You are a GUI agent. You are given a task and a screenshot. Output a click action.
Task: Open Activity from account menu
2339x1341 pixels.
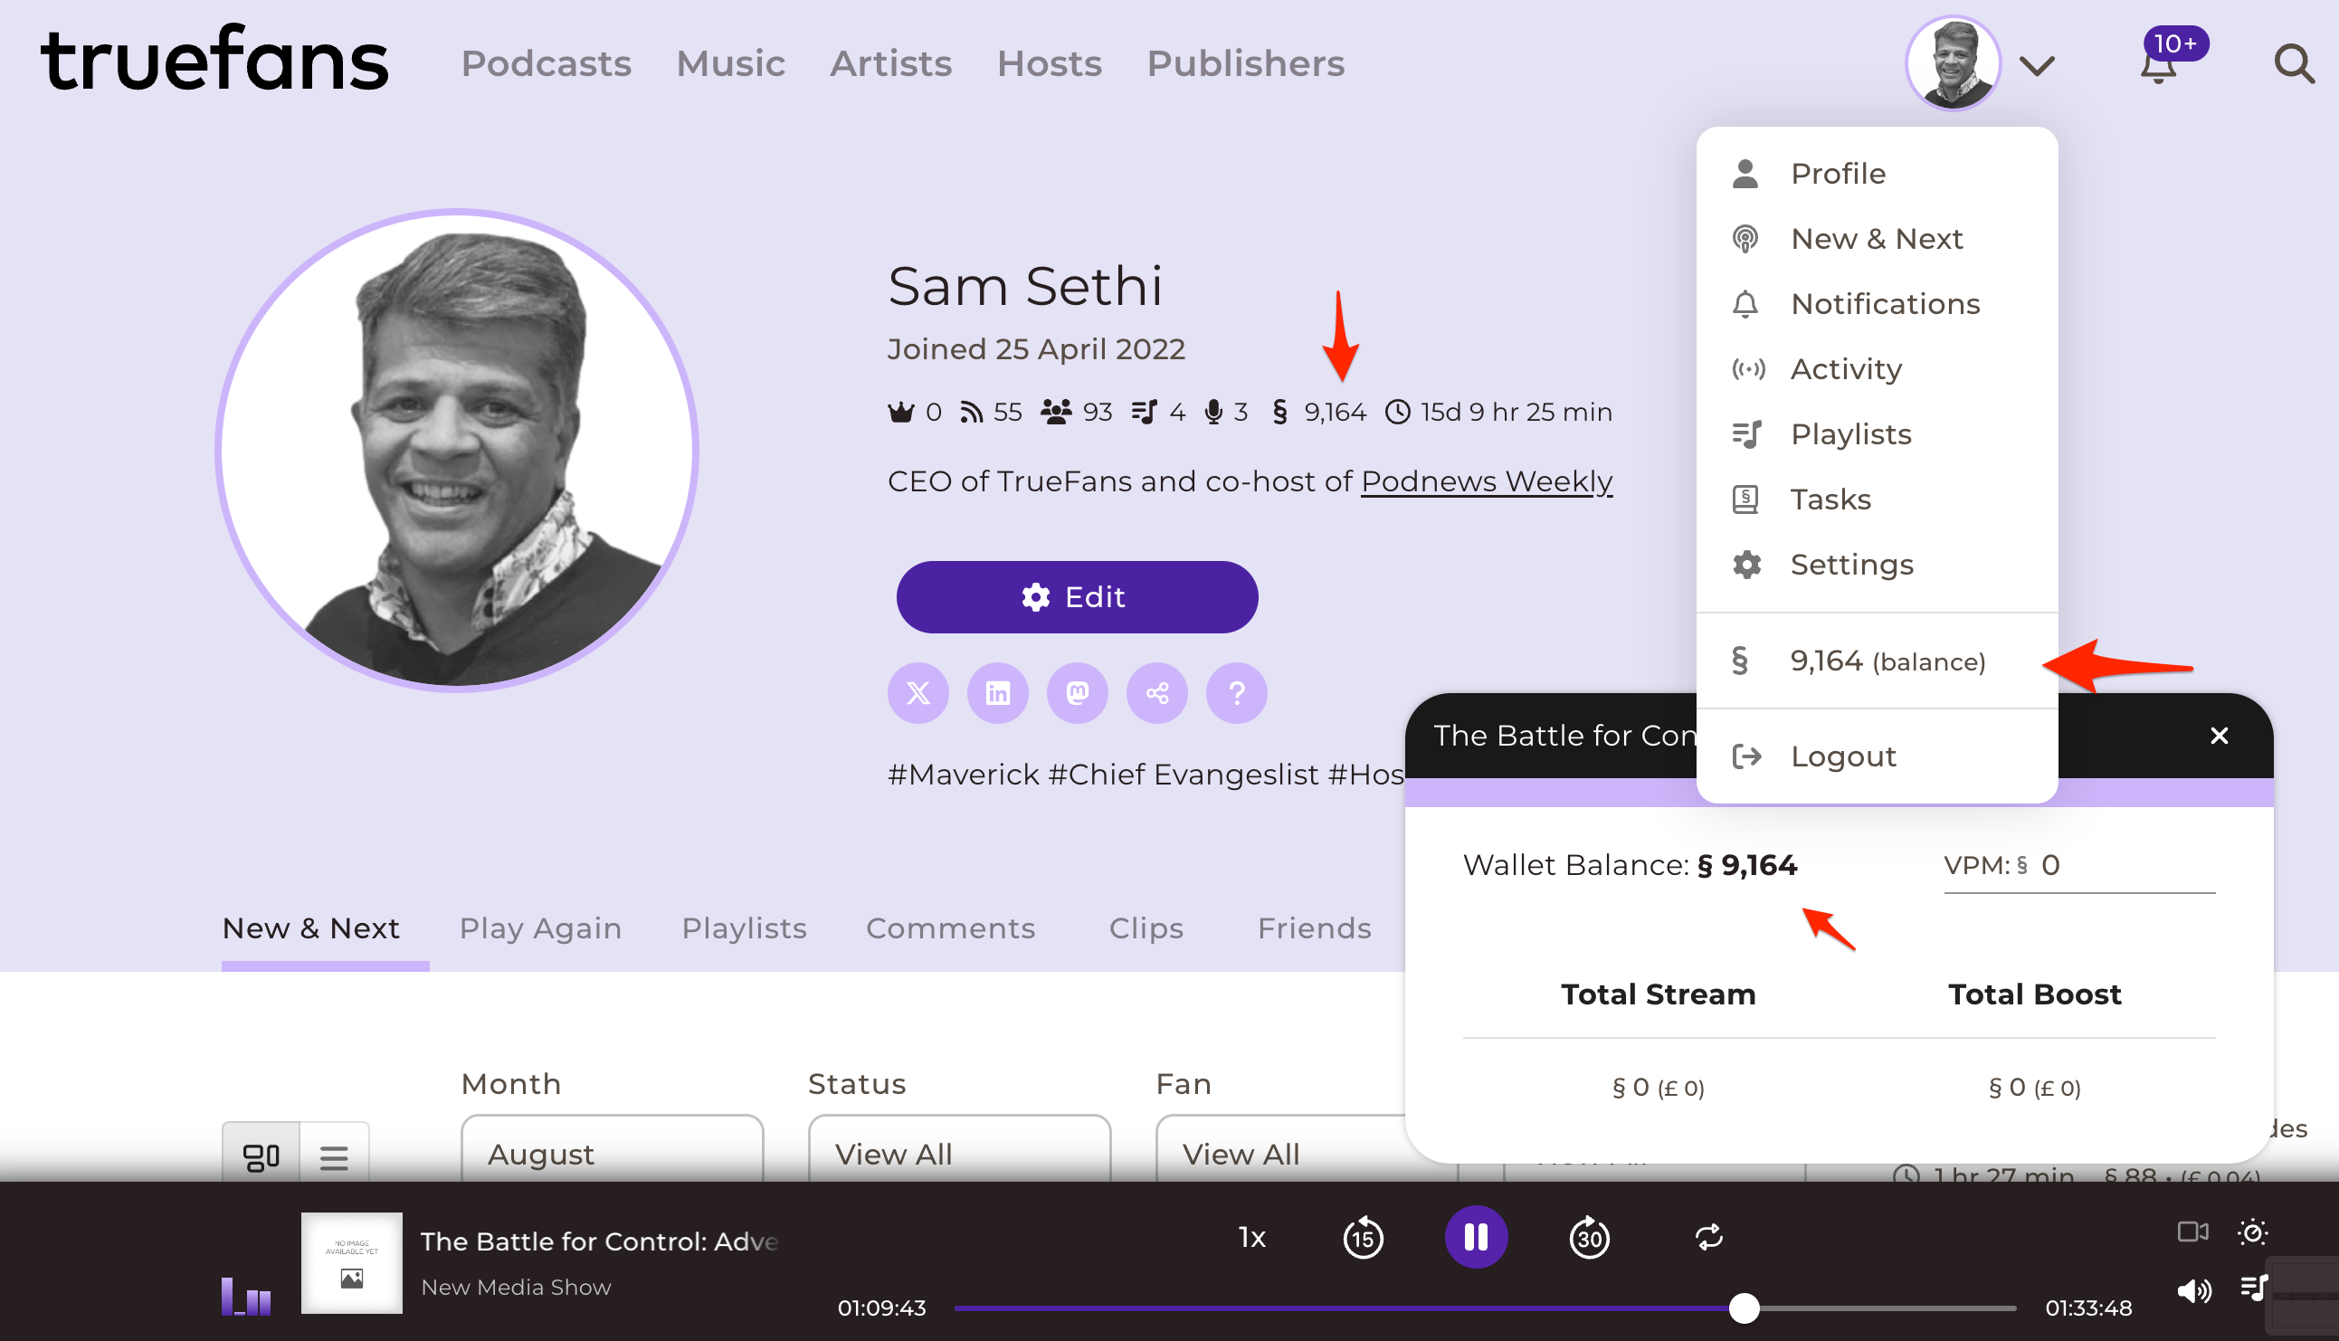pyautogui.click(x=1877, y=369)
